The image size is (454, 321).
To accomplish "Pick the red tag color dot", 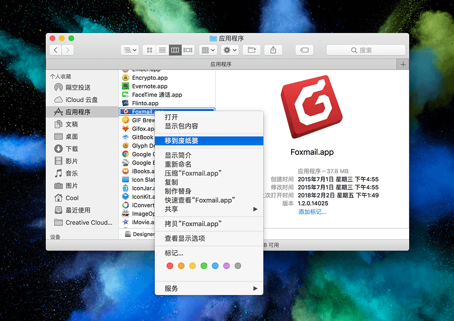I will coord(170,266).
